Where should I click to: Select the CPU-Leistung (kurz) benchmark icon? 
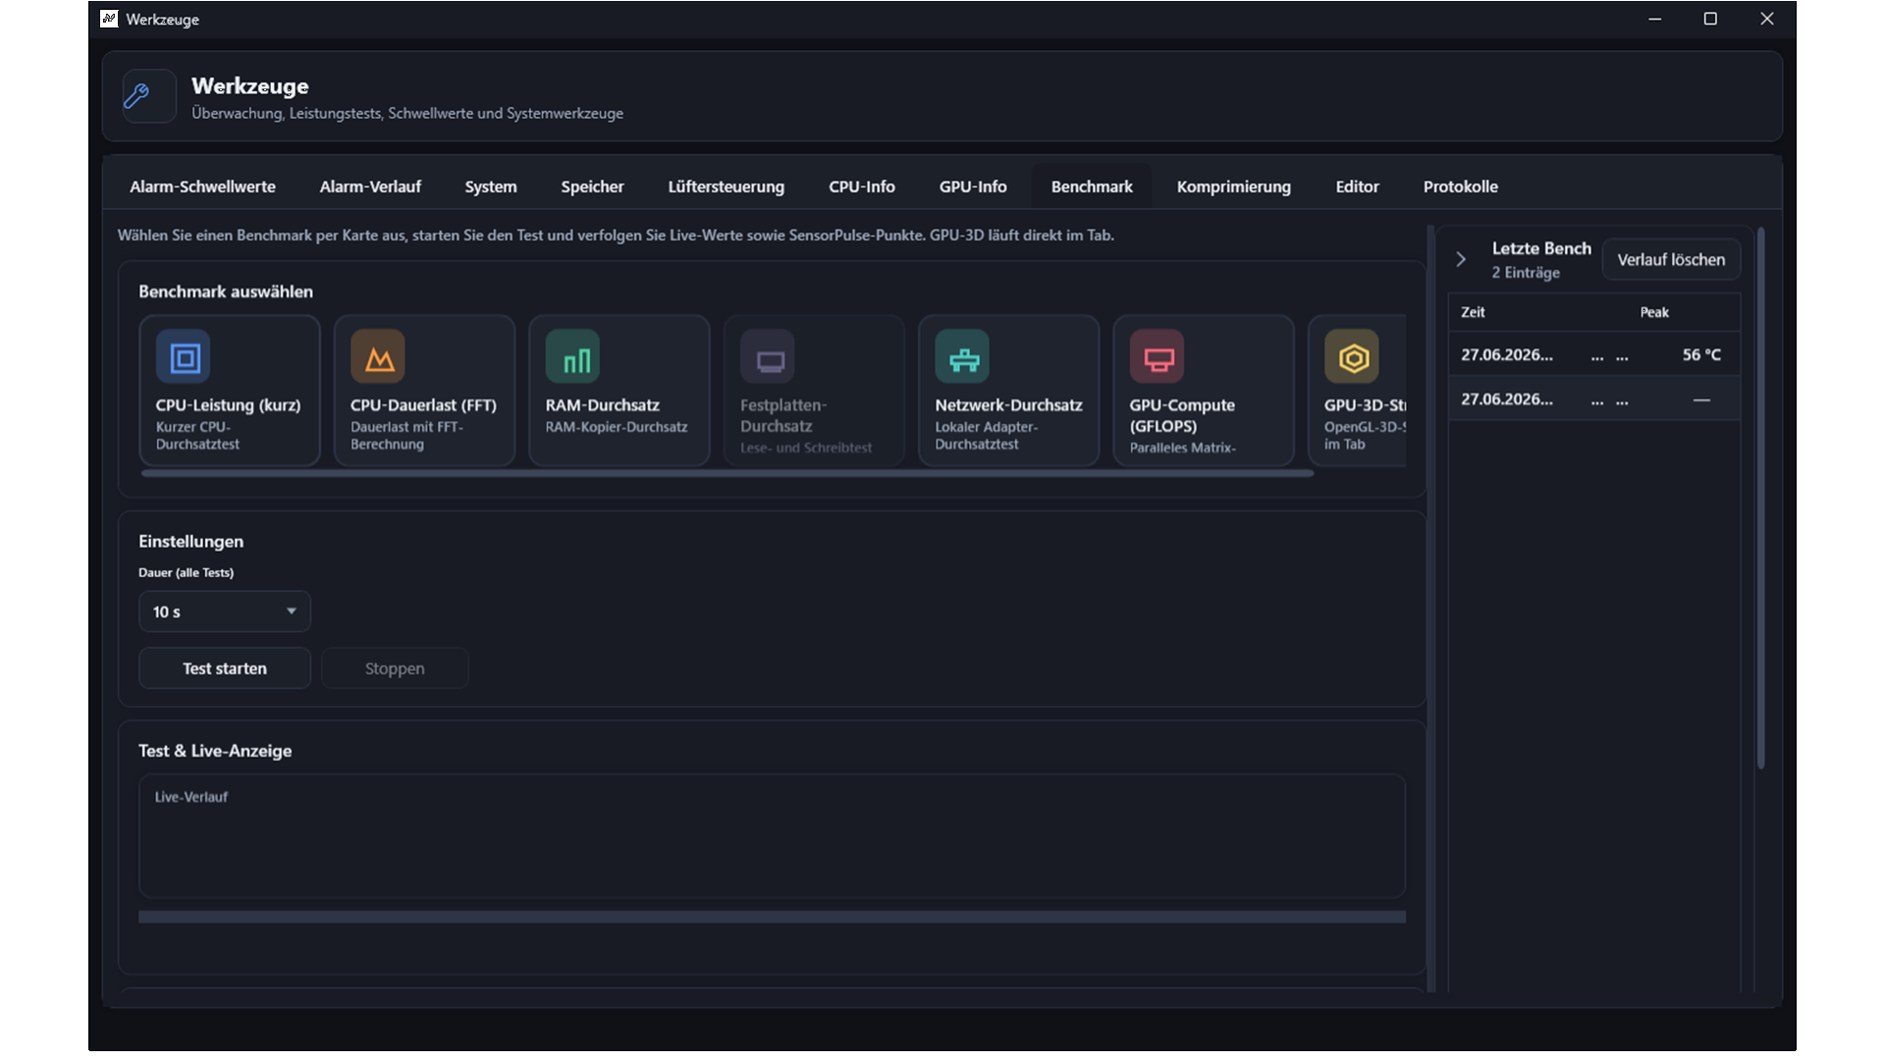[184, 357]
